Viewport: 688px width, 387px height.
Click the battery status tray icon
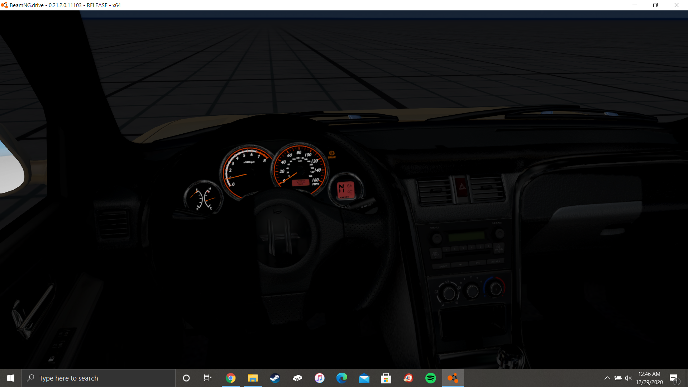(618, 378)
